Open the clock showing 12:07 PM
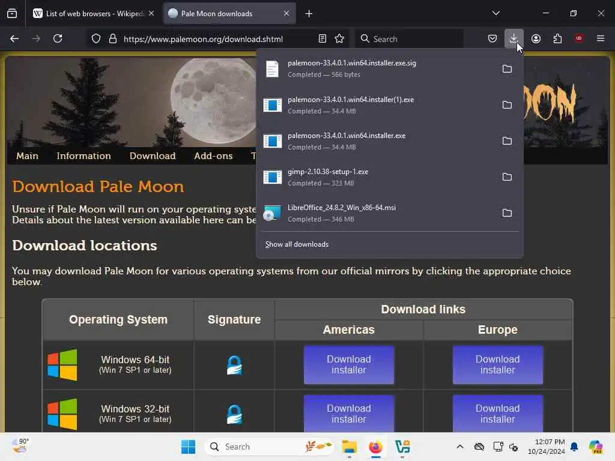615x461 pixels. 546,447
